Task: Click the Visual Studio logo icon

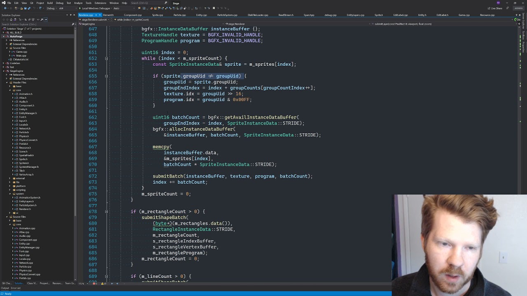Action: tap(3, 3)
